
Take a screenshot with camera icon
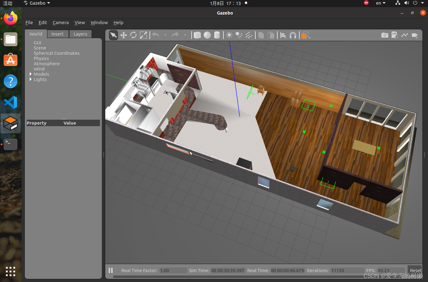point(385,35)
